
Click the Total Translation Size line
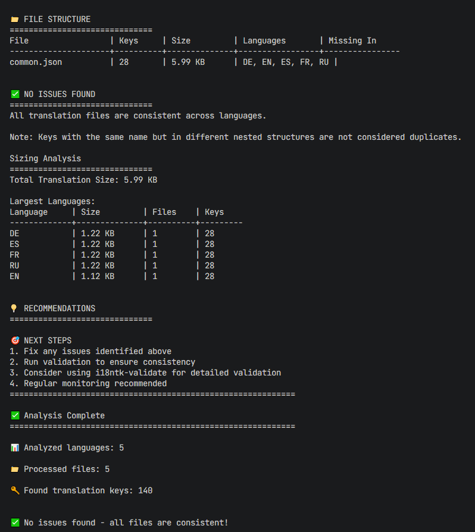[83, 180]
